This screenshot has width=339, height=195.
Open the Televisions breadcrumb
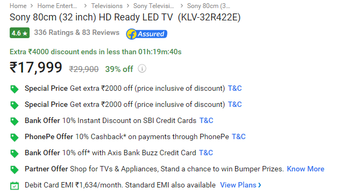tap(107, 6)
